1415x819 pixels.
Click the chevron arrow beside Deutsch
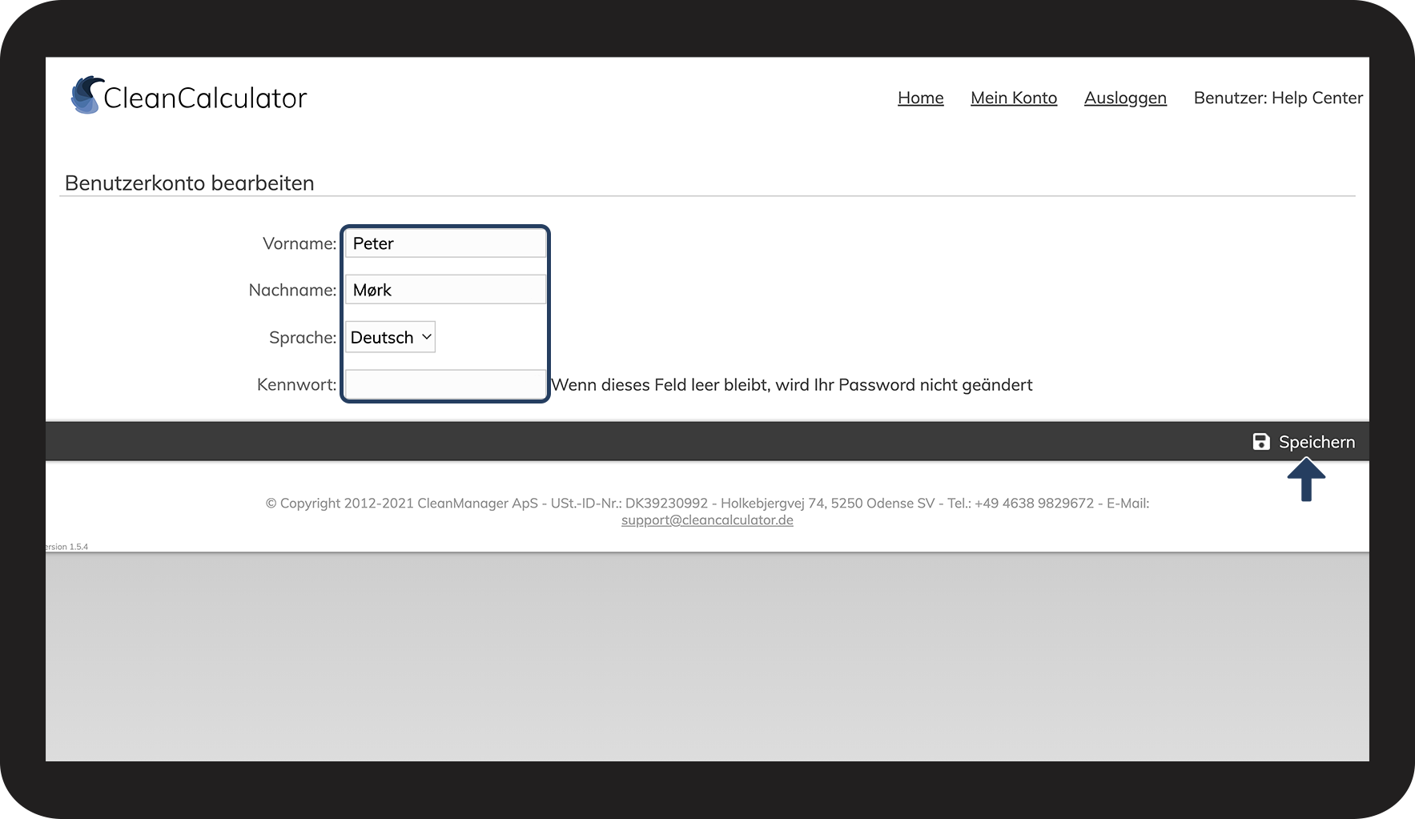click(426, 337)
